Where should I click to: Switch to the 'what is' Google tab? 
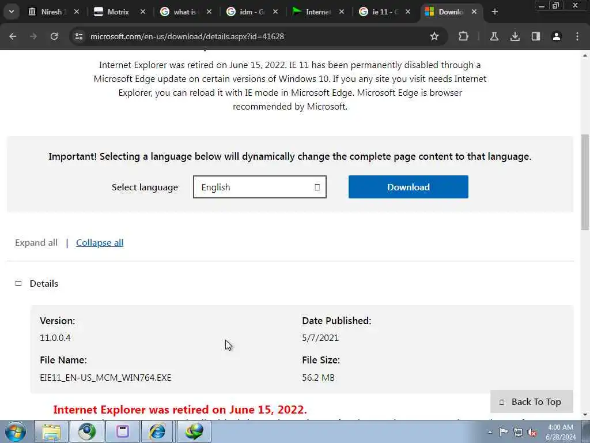pos(184,12)
